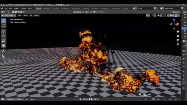Open the gizmo options dropdown arrow

(x=155, y=15)
